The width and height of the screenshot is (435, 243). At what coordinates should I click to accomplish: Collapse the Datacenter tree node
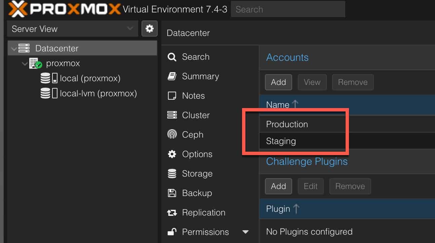click(13, 49)
